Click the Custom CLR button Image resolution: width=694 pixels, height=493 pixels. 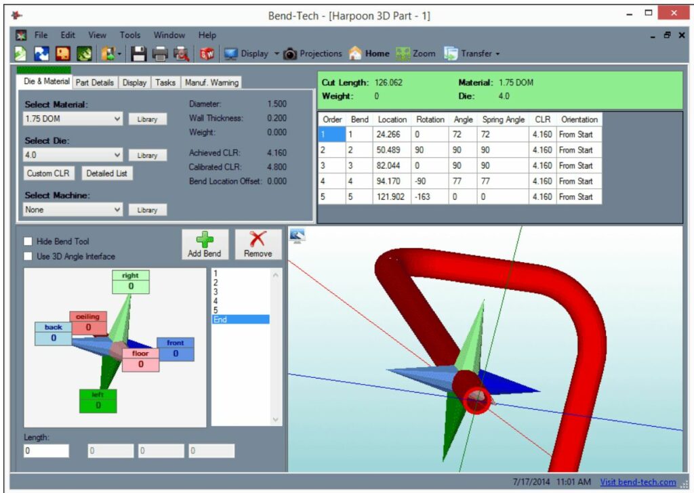pyautogui.click(x=48, y=173)
